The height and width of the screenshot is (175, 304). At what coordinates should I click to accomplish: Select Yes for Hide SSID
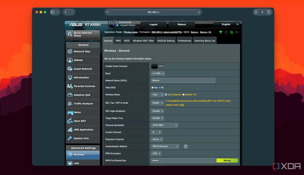point(152,87)
